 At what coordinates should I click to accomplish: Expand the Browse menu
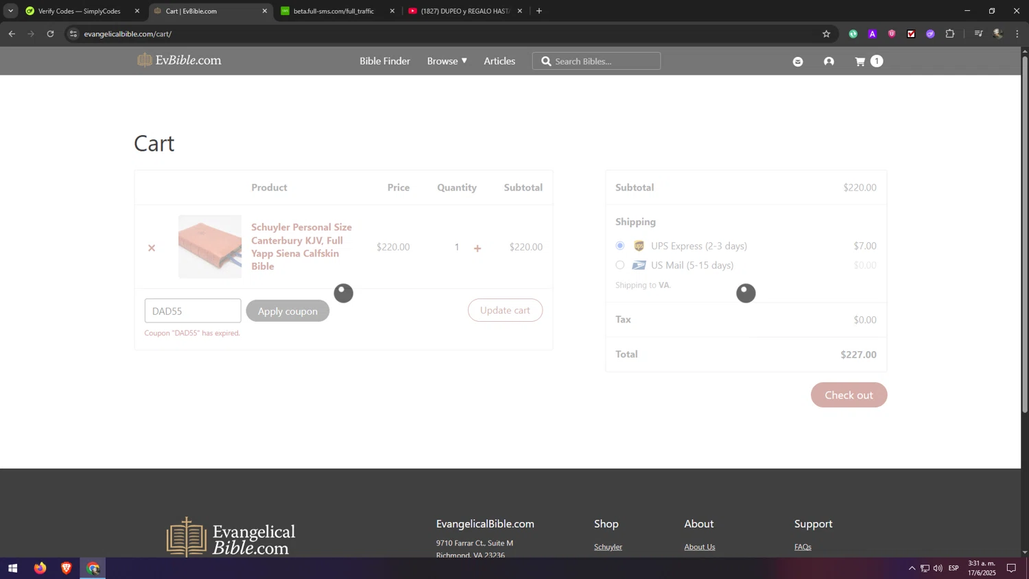pyautogui.click(x=447, y=61)
